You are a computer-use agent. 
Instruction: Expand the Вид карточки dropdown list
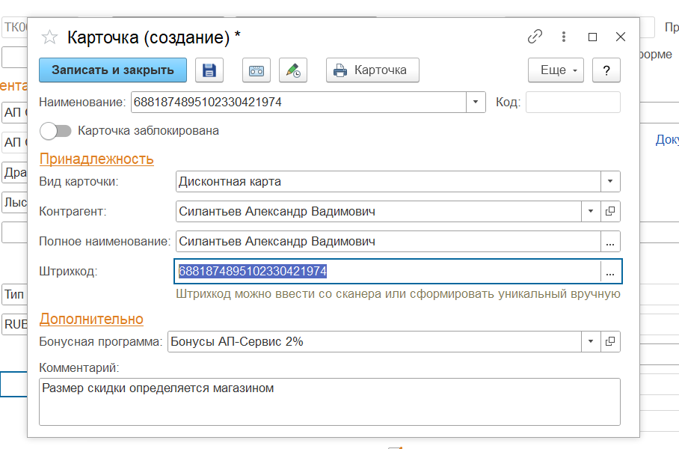[x=610, y=182]
